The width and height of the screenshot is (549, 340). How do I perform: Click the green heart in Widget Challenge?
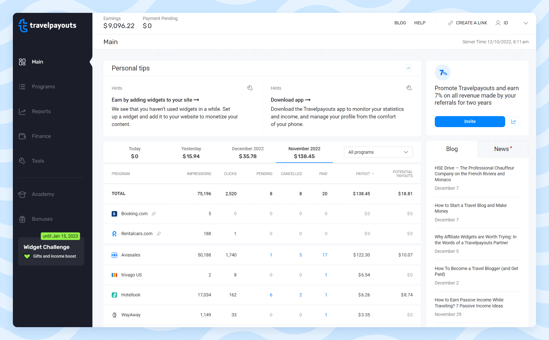(27, 256)
